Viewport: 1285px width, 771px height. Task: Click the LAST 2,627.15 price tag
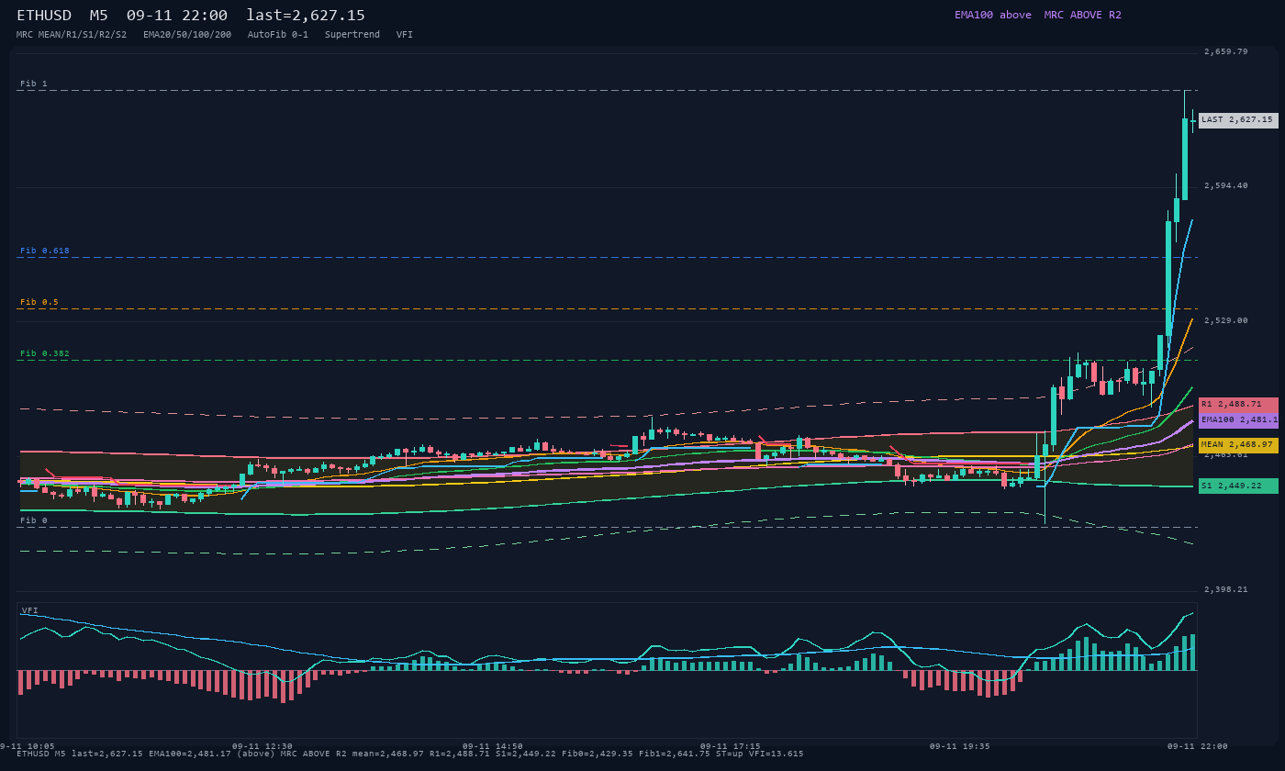pyautogui.click(x=1238, y=120)
